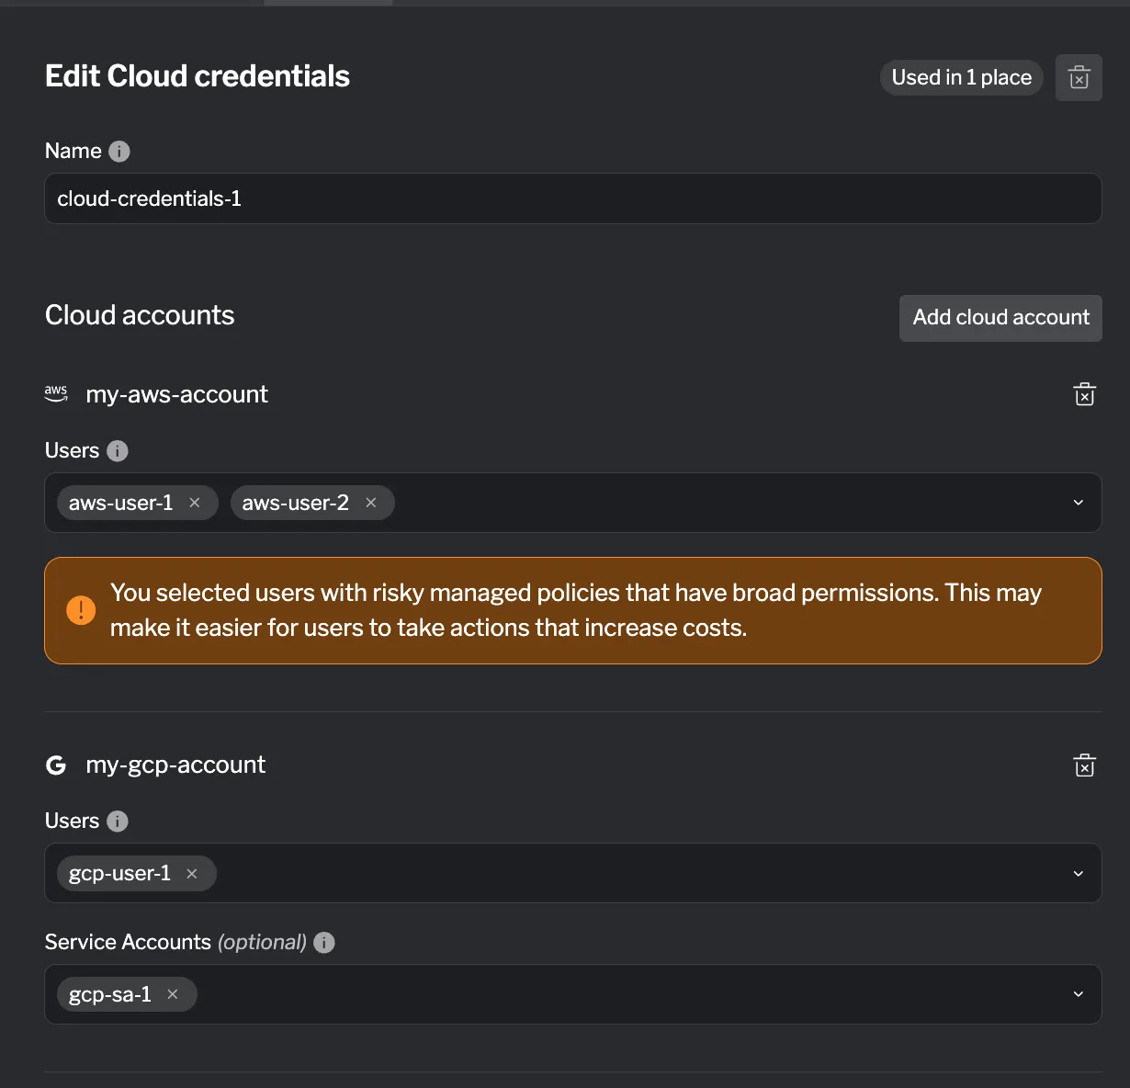Click the warning icon in the risky policies banner
Screen dimensions: 1130x1088
click(81, 610)
